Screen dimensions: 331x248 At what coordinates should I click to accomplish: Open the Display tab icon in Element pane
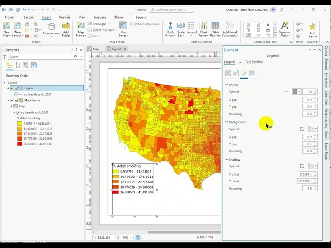click(x=244, y=73)
